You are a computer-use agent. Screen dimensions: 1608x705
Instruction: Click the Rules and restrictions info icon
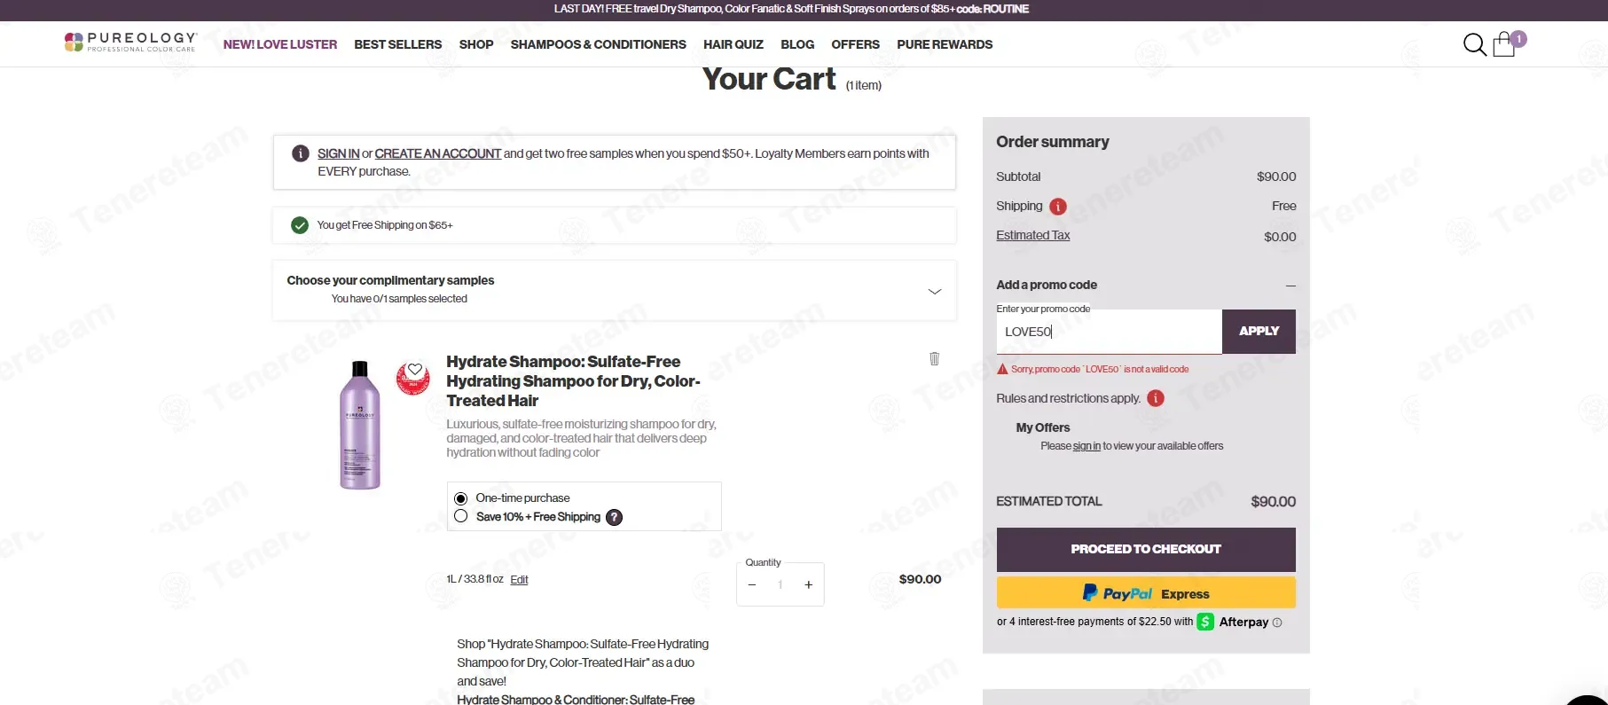1156,398
